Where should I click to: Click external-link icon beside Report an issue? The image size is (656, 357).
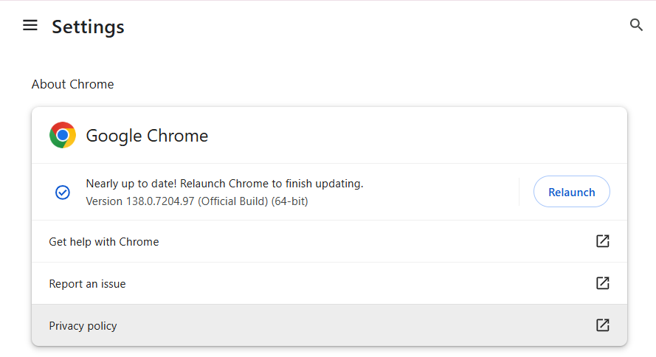(602, 283)
